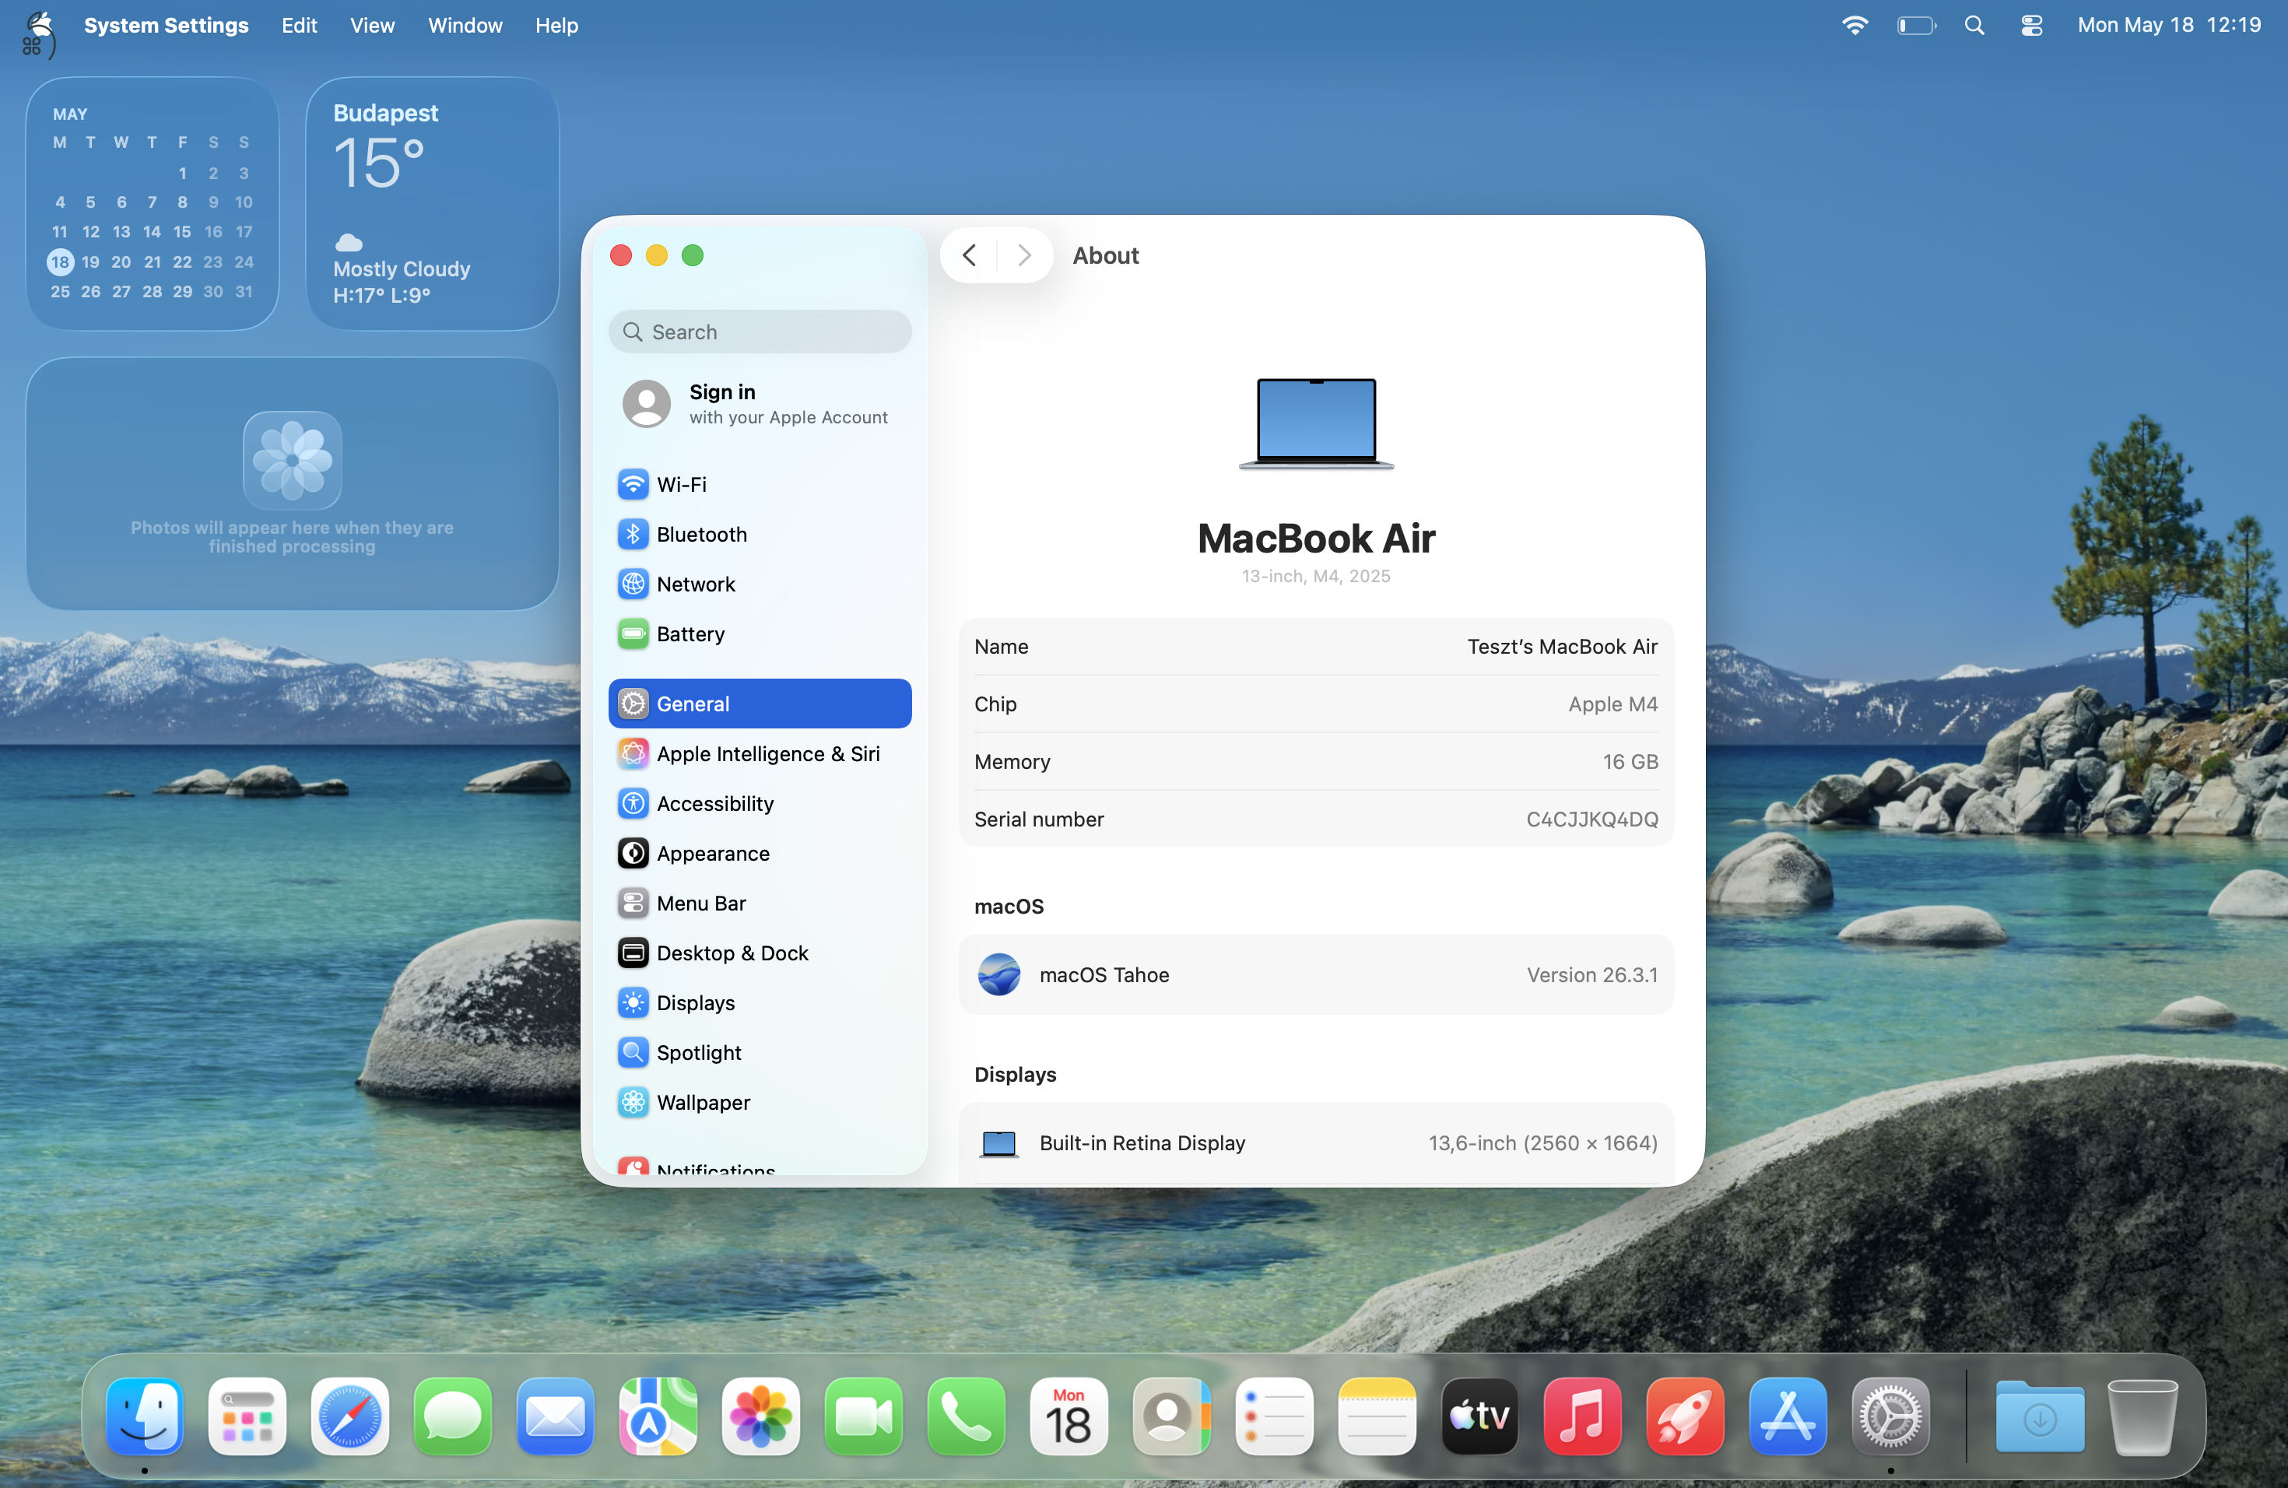Open the Window menu
Image resolution: width=2288 pixels, height=1488 pixels.
(465, 25)
